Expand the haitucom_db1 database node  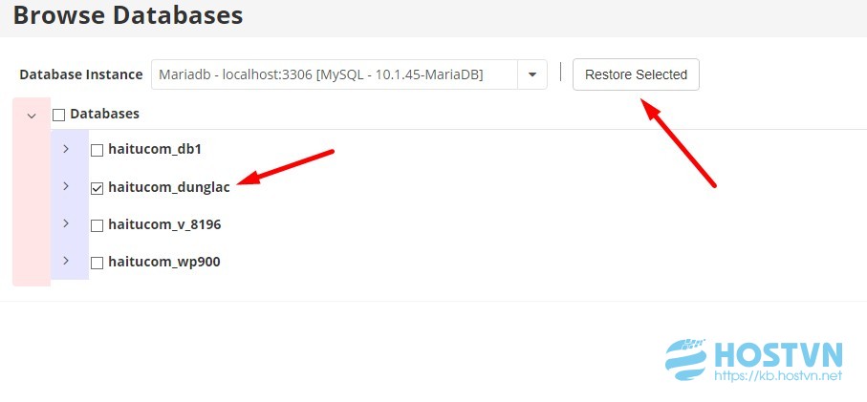tap(66, 149)
